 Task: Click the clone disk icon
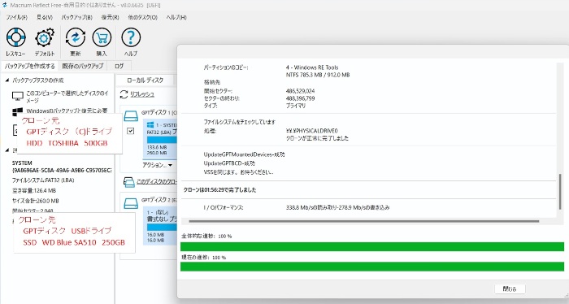click(128, 182)
